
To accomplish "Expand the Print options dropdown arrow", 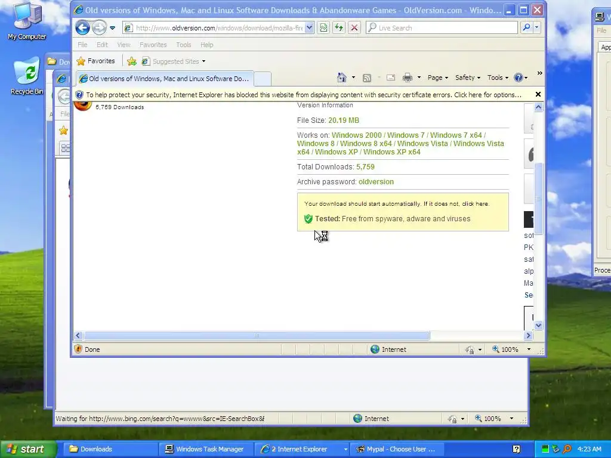I will [x=419, y=78].
